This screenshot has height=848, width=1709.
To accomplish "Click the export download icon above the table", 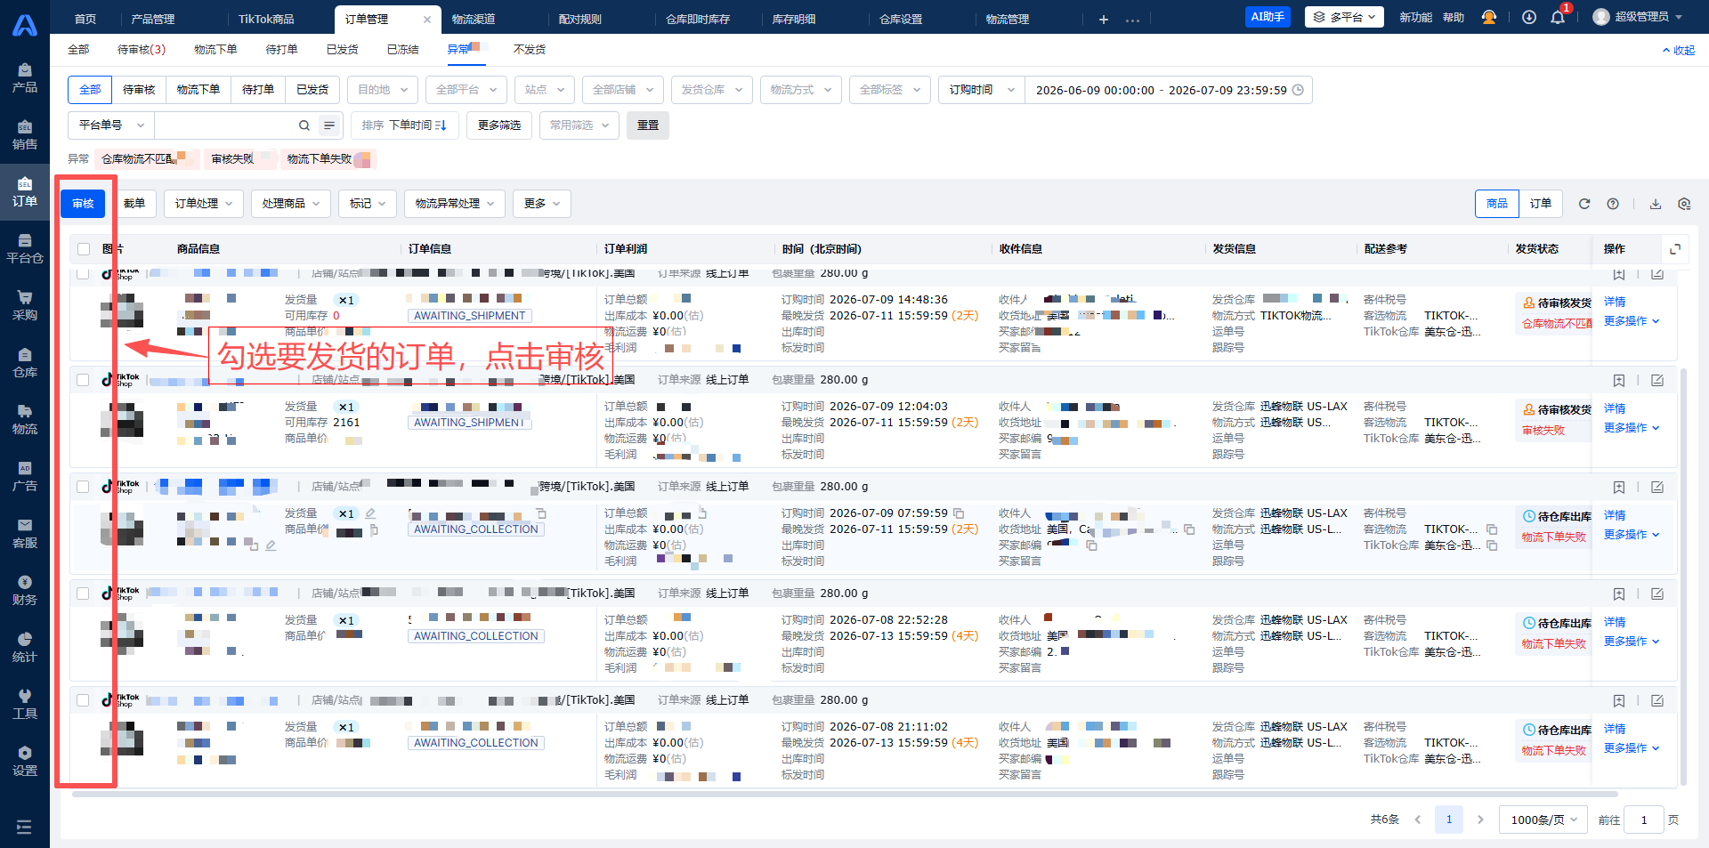I will click(1656, 204).
